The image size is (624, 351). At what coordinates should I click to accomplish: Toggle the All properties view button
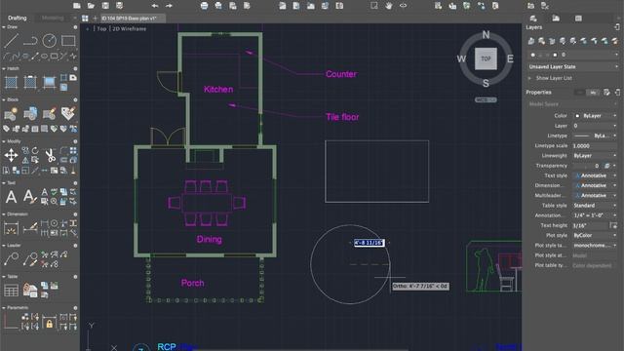tap(593, 93)
